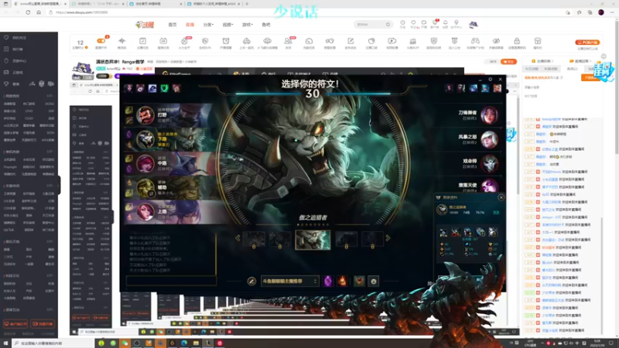Click the orange follow button beside stream title
This screenshot has height=348, width=619.
coord(508,62)
